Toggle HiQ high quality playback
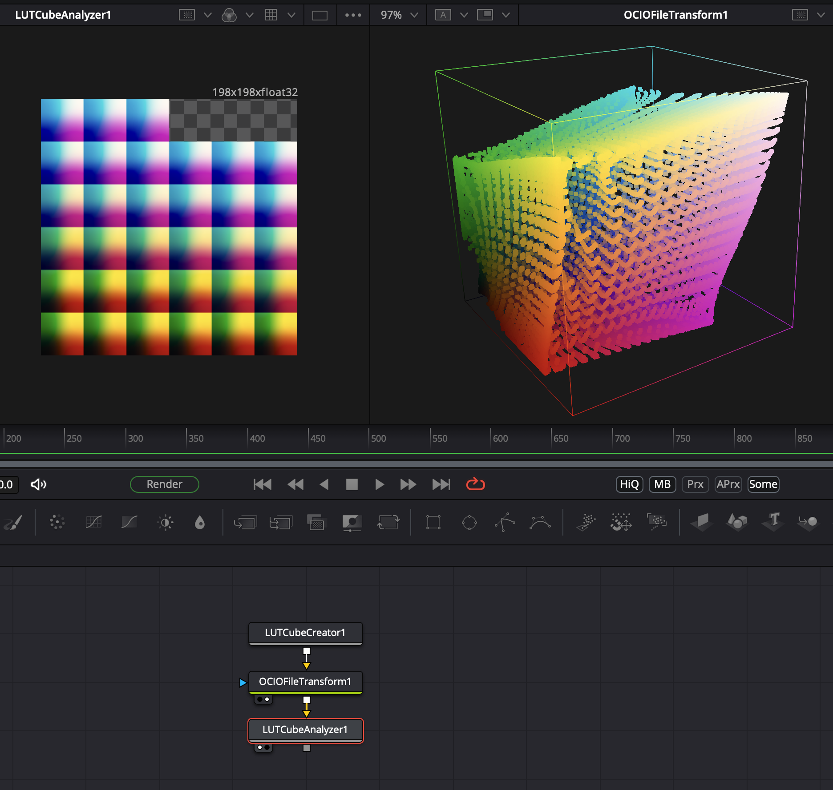This screenshot has width=833, height=790. pos(629,484)
